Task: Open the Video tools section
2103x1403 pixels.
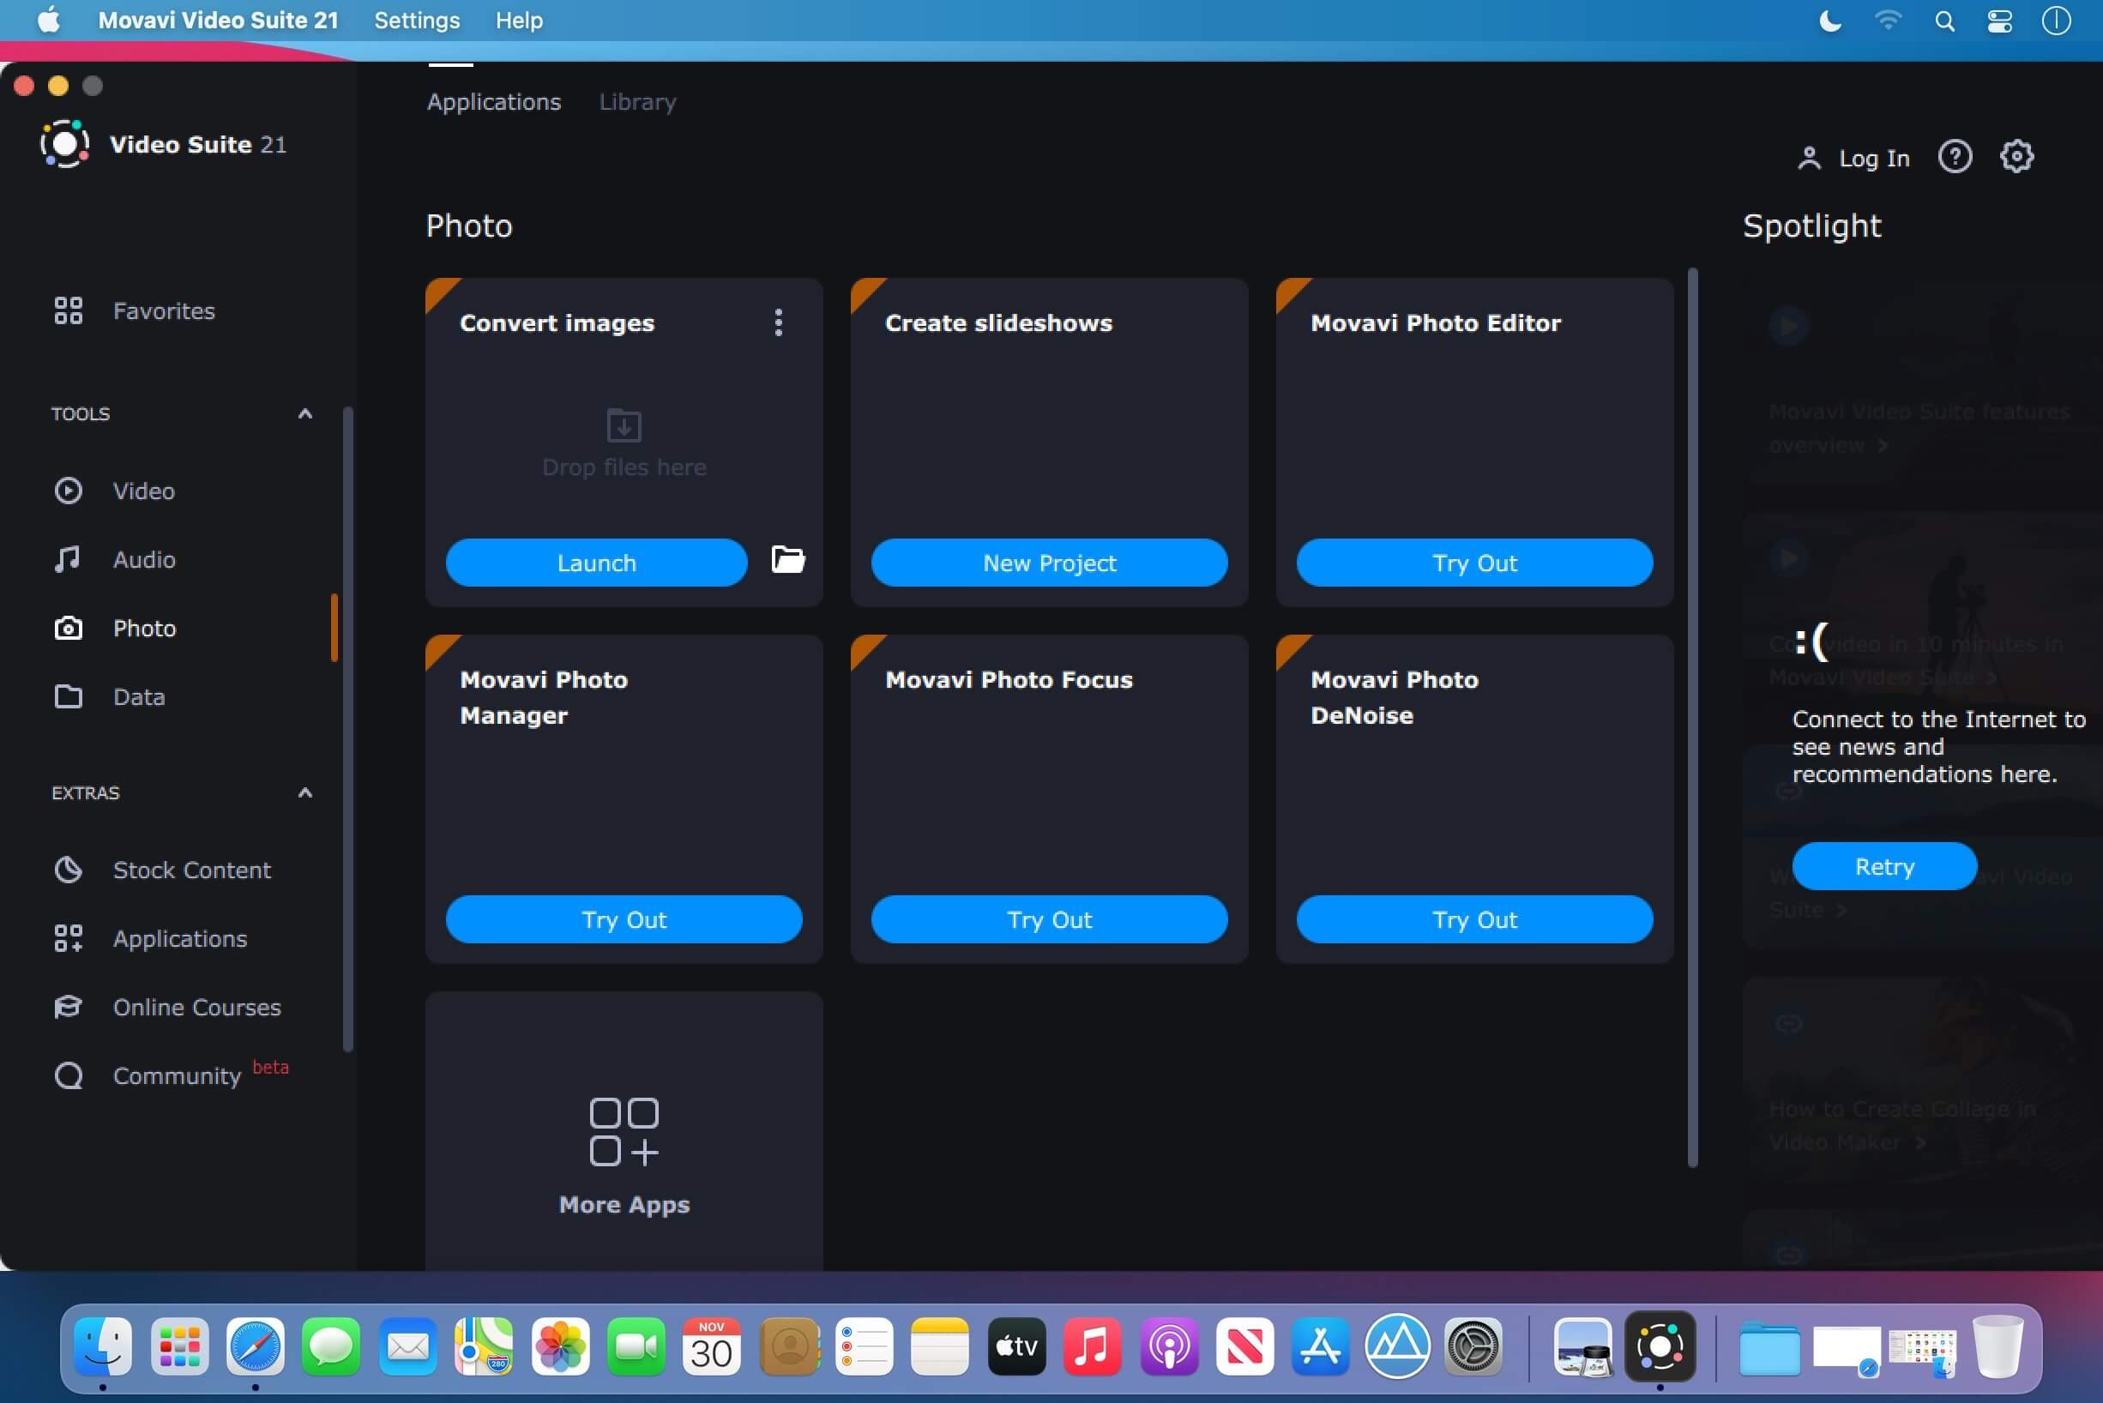Action: (x=143, y=491)
